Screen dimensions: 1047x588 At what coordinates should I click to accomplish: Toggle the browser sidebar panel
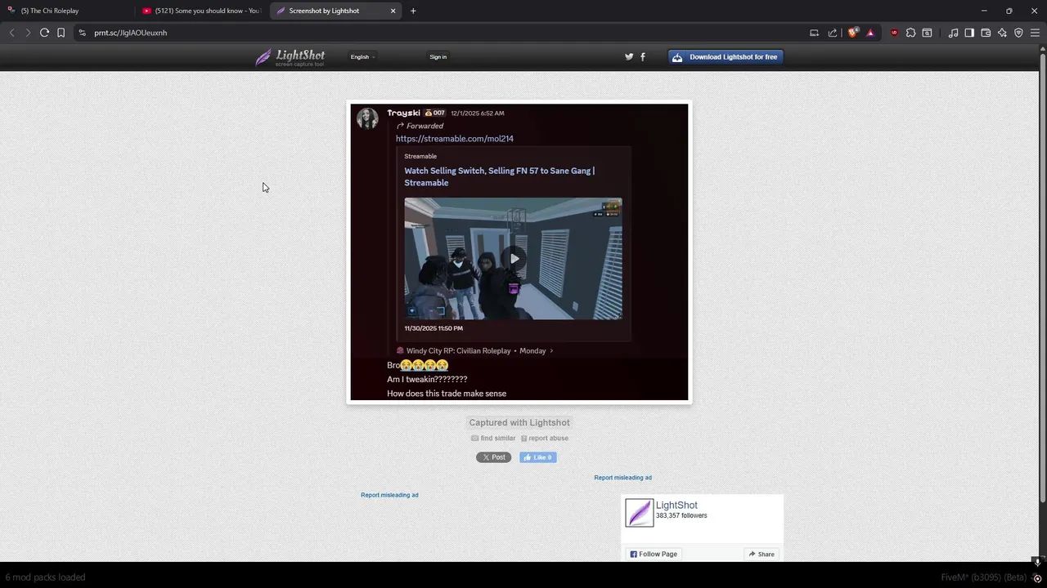969,33
